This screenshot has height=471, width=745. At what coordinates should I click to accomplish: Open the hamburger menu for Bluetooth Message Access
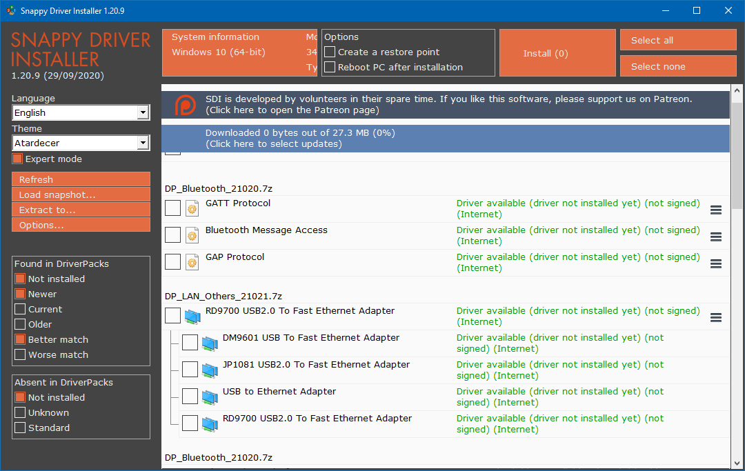tap(715, 237)
